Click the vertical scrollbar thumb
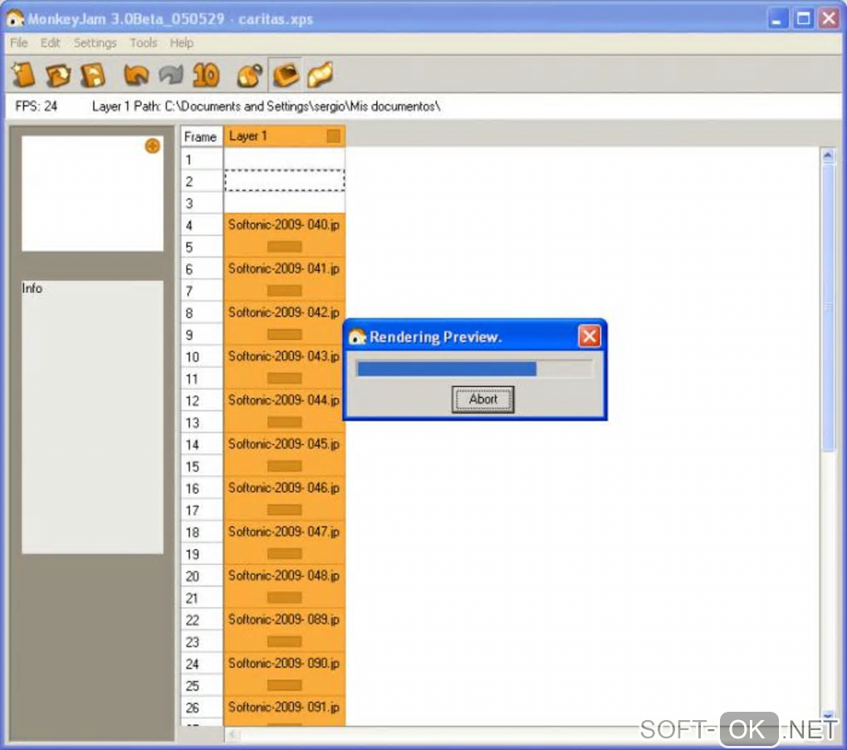 [x=828, y=308]
